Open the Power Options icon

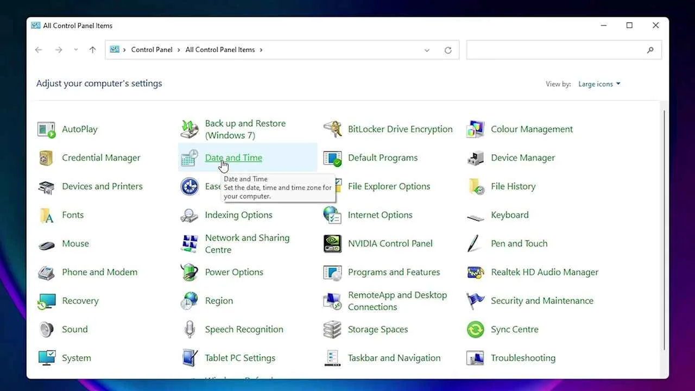pos(189,273)
